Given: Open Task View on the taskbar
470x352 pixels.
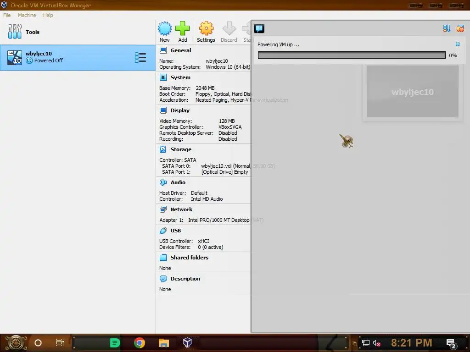Looking at the screenshot, I should [60, 343].
